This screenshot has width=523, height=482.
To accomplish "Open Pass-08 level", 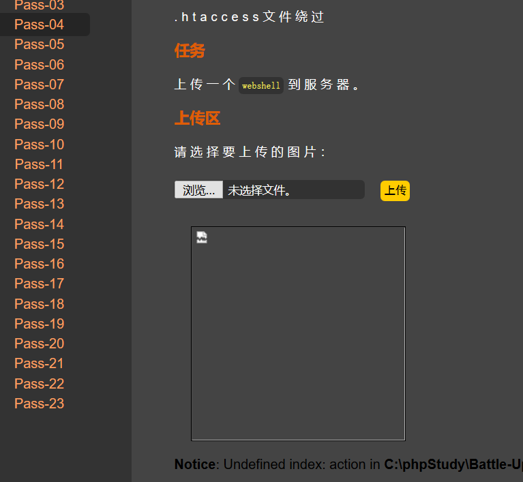I will (39, 104).
